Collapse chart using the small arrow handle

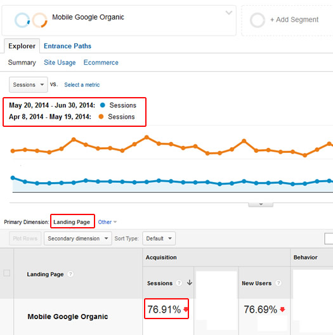(261, 204)
